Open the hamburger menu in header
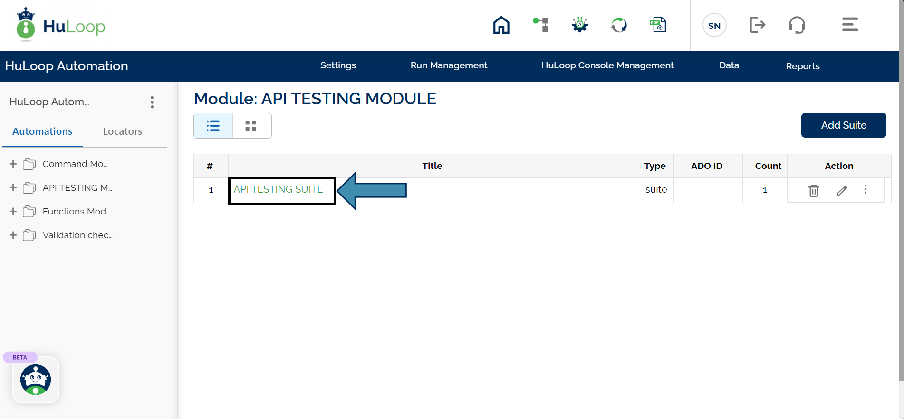Image resolution: width=904 pixels, height=419 pixels. point(850,25)
